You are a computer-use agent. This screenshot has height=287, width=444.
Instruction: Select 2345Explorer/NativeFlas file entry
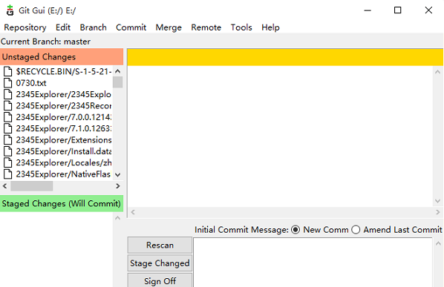63,174
